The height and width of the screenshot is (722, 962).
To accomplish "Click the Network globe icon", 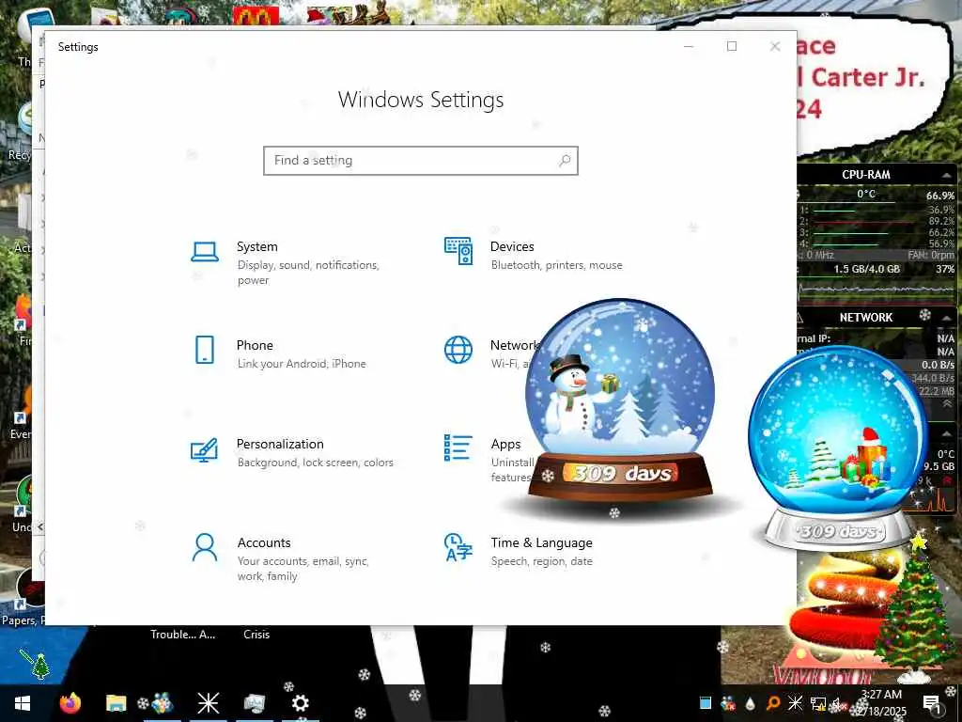I will click(458, 350).
